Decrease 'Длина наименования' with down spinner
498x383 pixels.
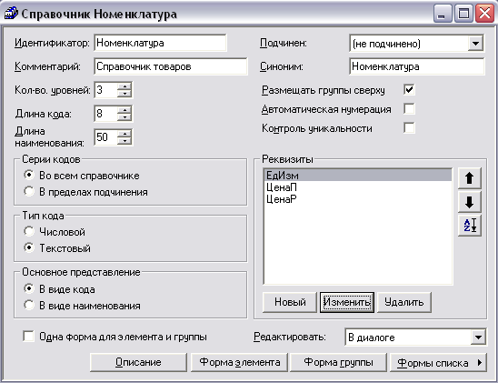click(124, 141)
